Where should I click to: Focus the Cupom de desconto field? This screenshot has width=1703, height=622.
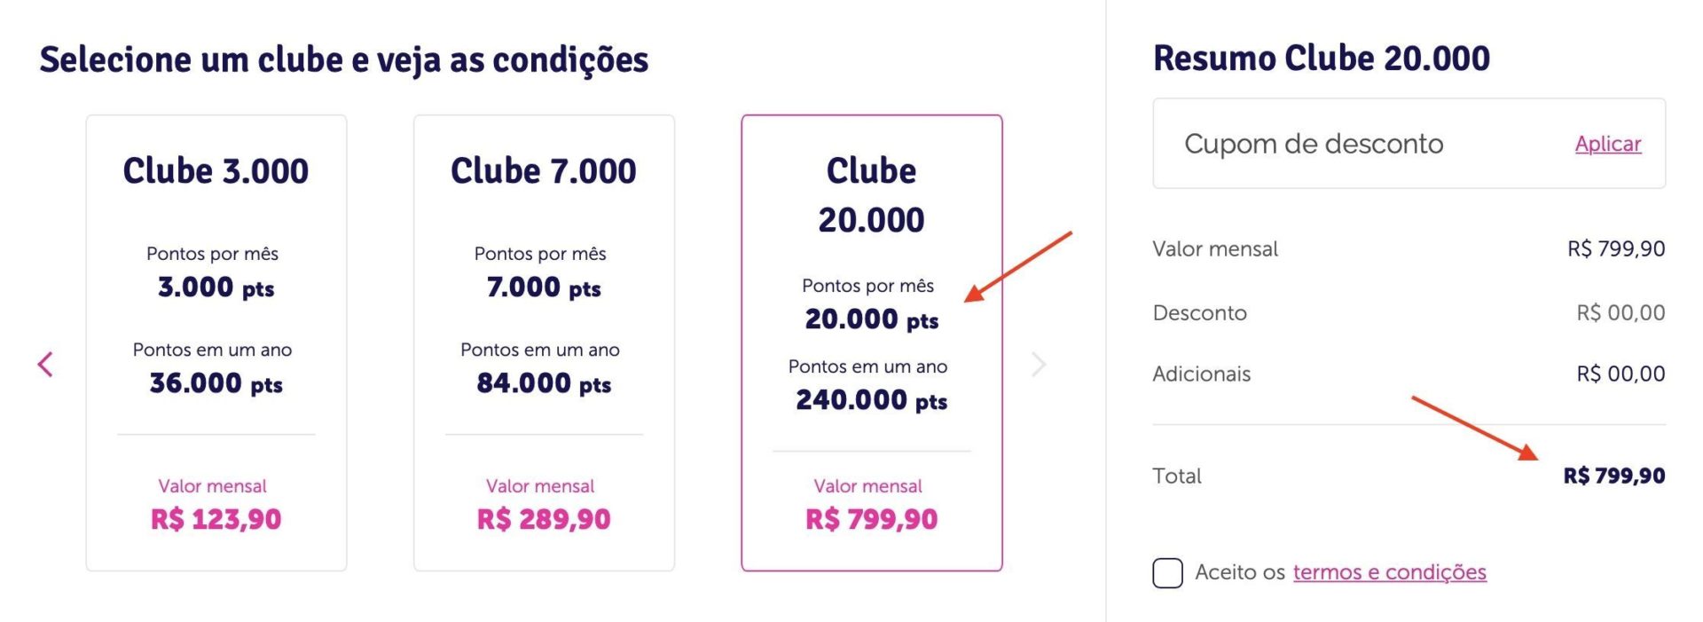(x=1409, y=144)
